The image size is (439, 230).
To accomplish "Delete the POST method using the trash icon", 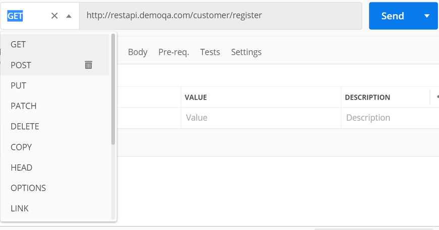I will (x=88, y=65).
